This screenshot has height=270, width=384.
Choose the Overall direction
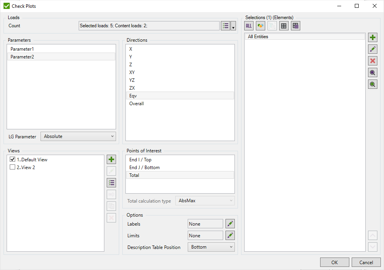point(136,104)
